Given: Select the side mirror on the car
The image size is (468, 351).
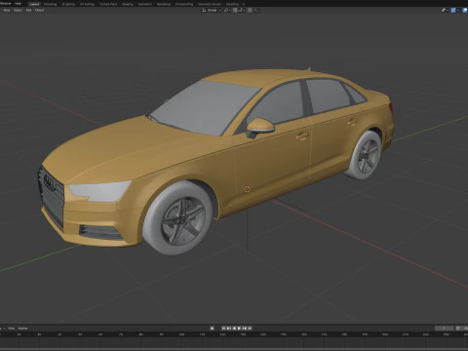Looking at the screenshot, I should [x=260, y=127].
